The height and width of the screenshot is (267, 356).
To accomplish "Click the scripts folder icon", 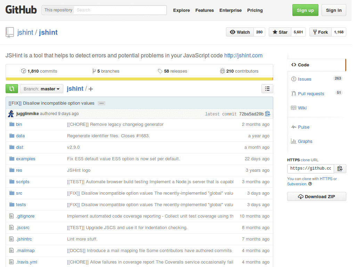I will (x=12, y=181).
